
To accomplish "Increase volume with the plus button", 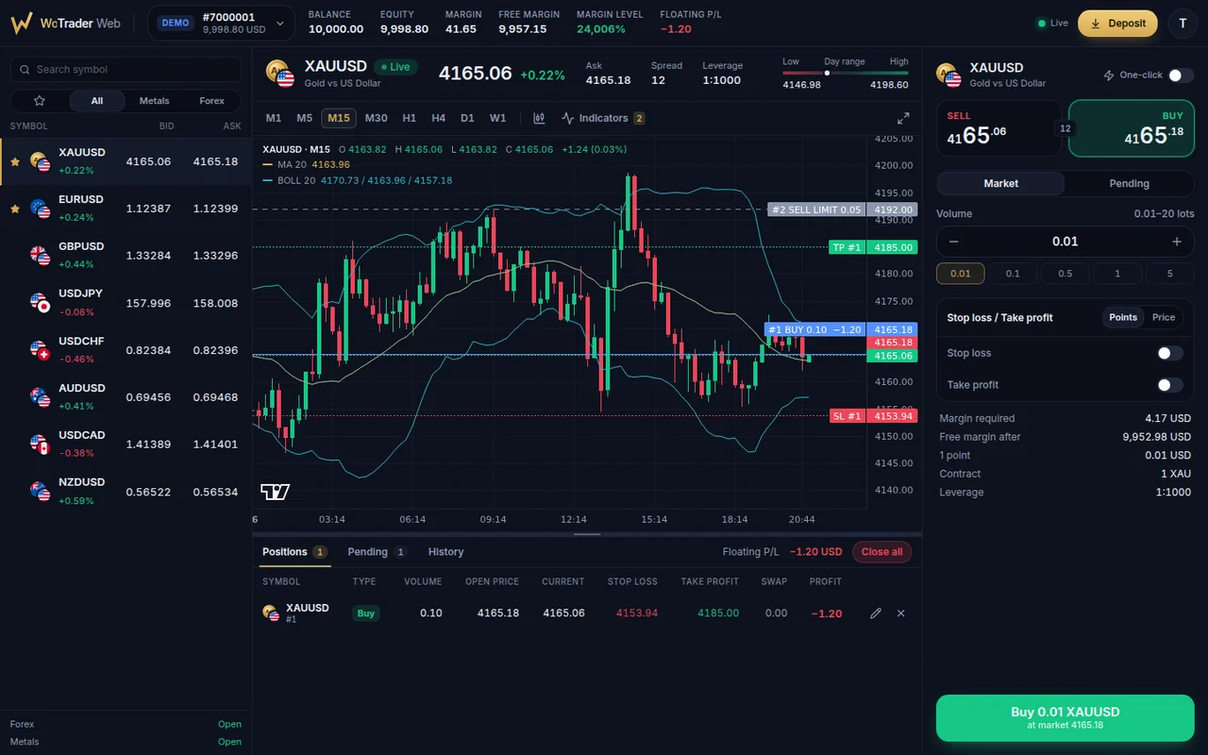I will (x=1177, y=242).
